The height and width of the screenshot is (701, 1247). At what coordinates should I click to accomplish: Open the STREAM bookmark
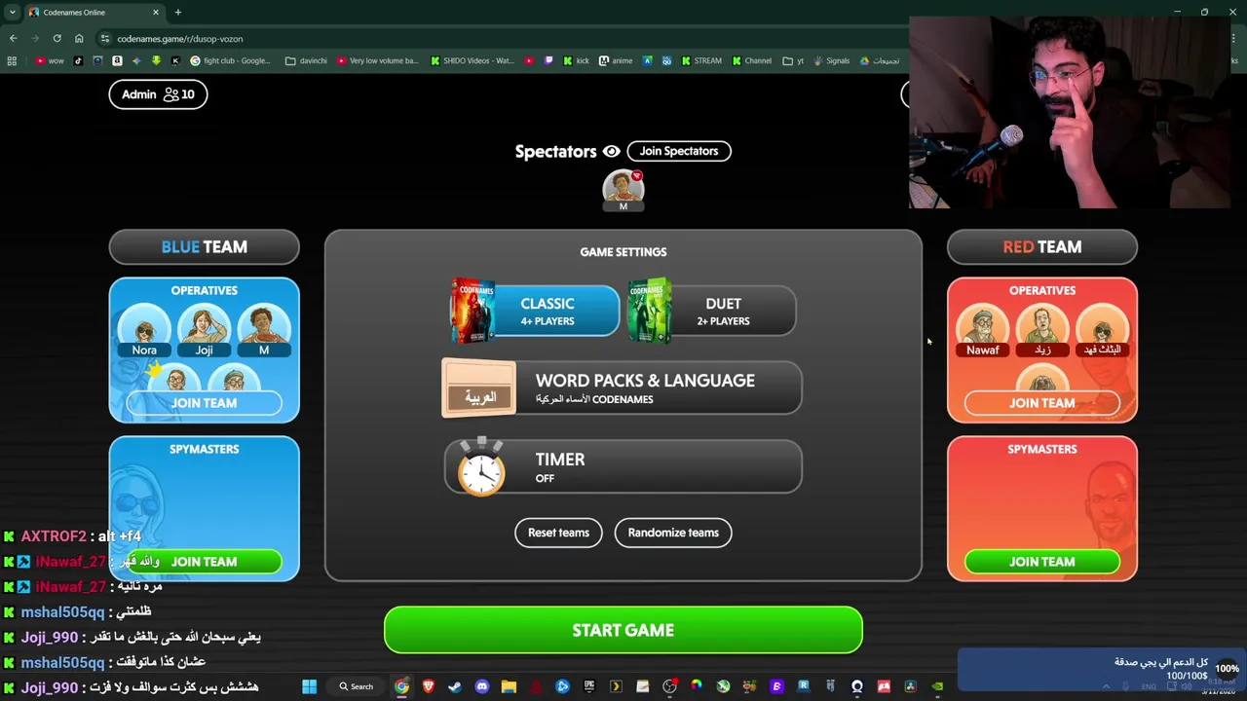point(700,60)
